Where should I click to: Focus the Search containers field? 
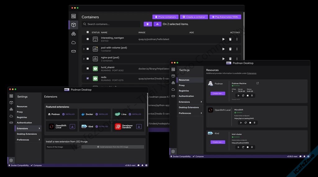tap(112, 24)
